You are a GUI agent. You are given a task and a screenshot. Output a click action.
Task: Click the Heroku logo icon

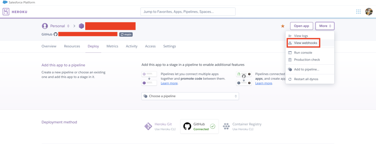point(6,12)
